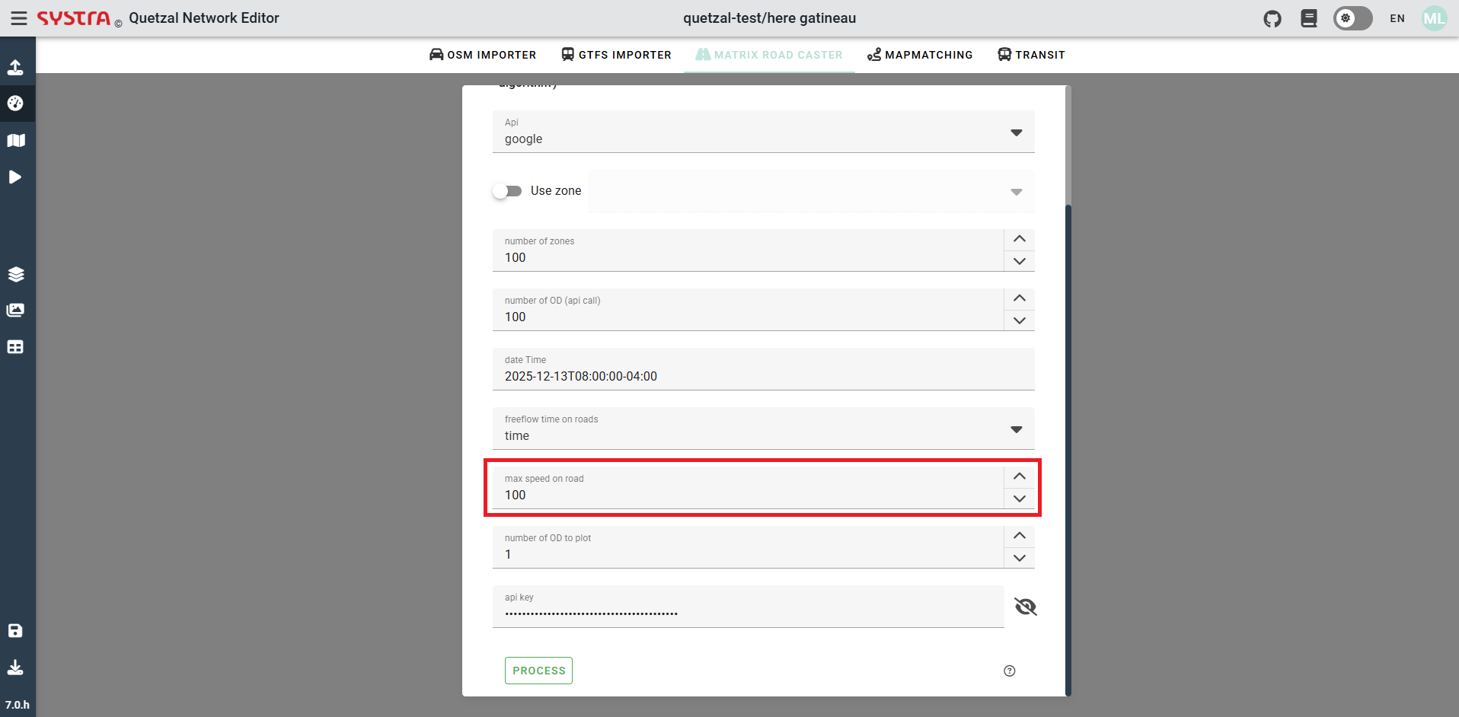Switch to Transit tab
The image size is (1459, 717).
click(x=1031, y=55)
